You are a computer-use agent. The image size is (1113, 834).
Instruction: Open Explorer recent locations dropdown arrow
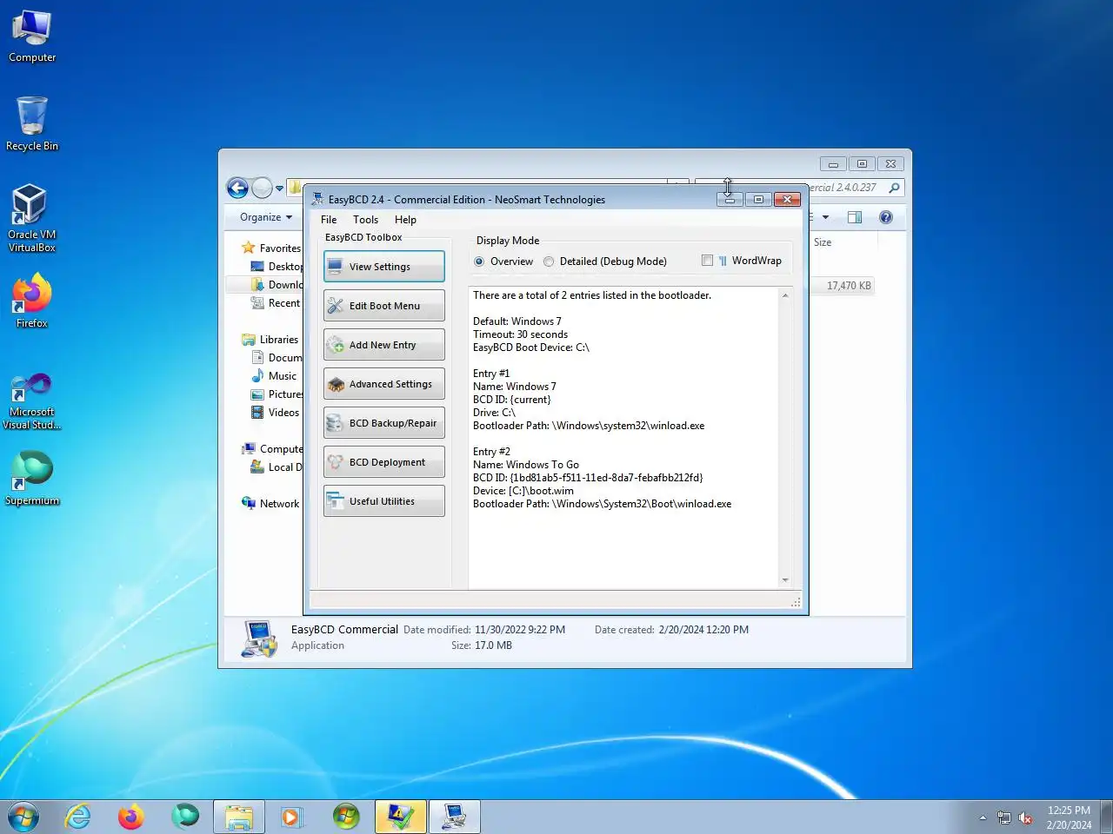click(279, 189)
